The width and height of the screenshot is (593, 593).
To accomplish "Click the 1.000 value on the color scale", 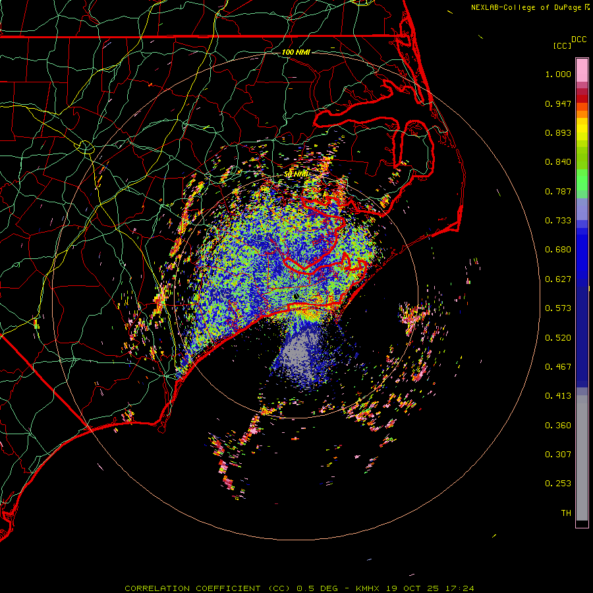I will tap(558, 74).
